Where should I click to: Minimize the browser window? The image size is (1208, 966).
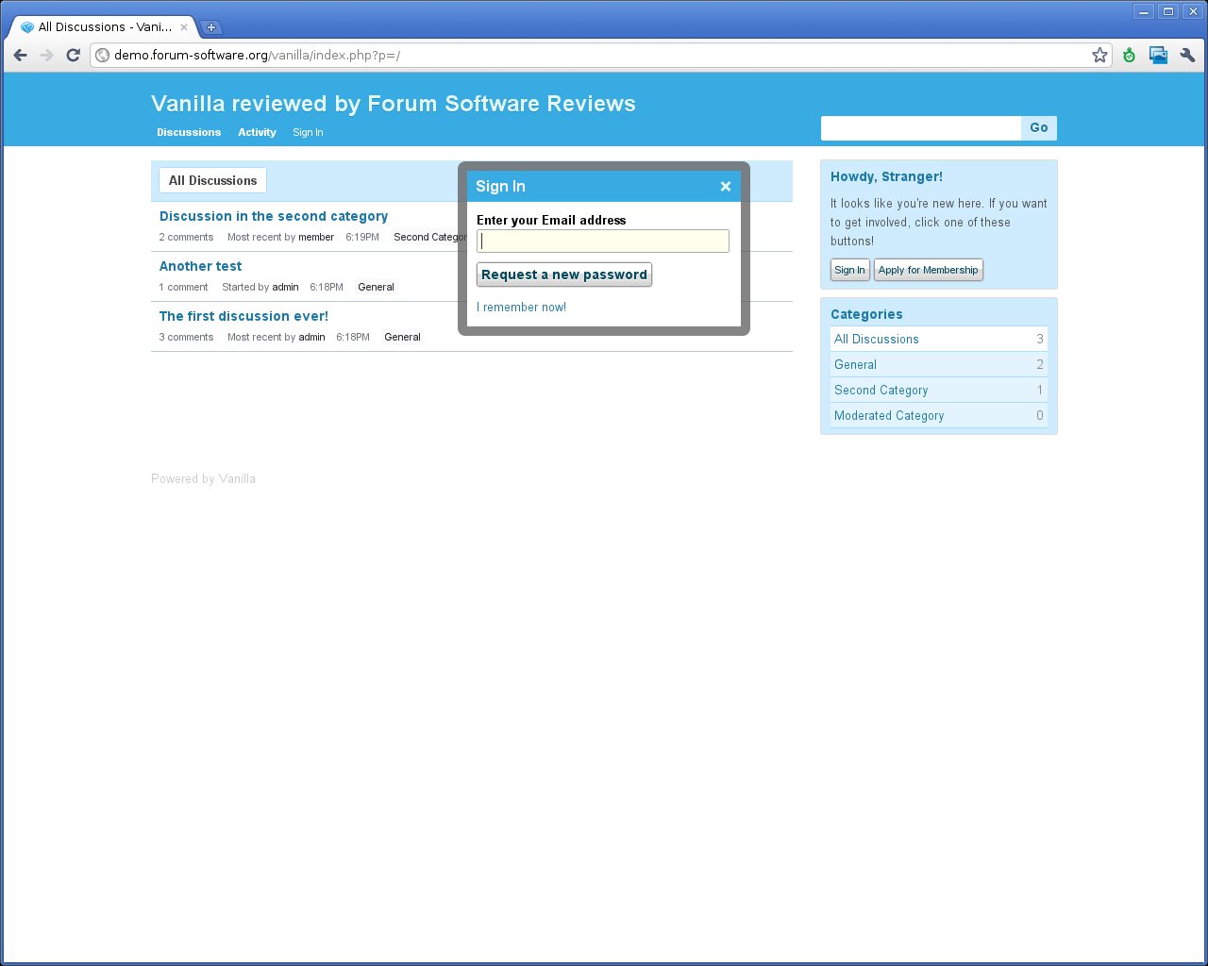pyautogui.click(x=1144, y=11)
